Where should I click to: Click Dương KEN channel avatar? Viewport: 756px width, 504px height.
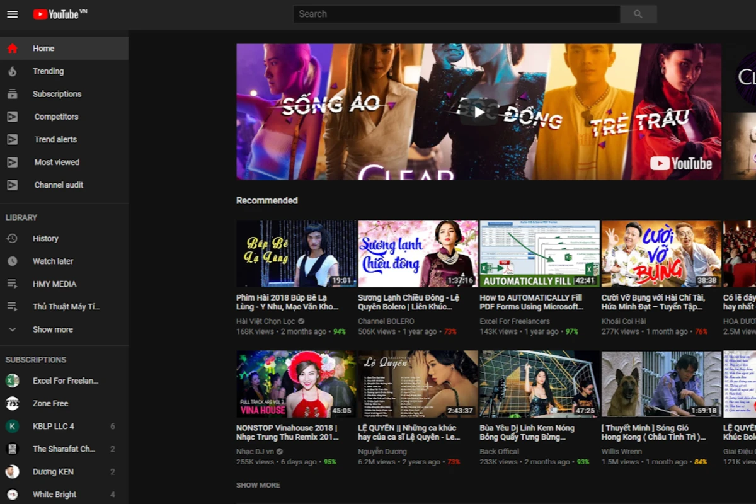13,472
